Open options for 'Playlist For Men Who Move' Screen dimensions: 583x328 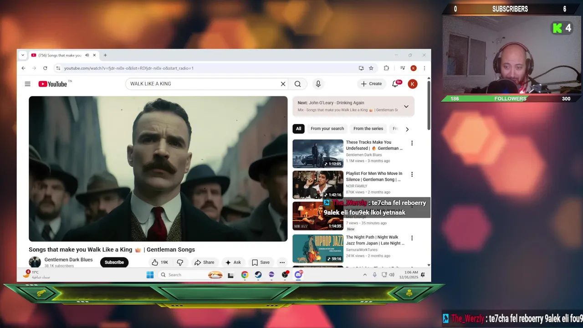[412, 174]
